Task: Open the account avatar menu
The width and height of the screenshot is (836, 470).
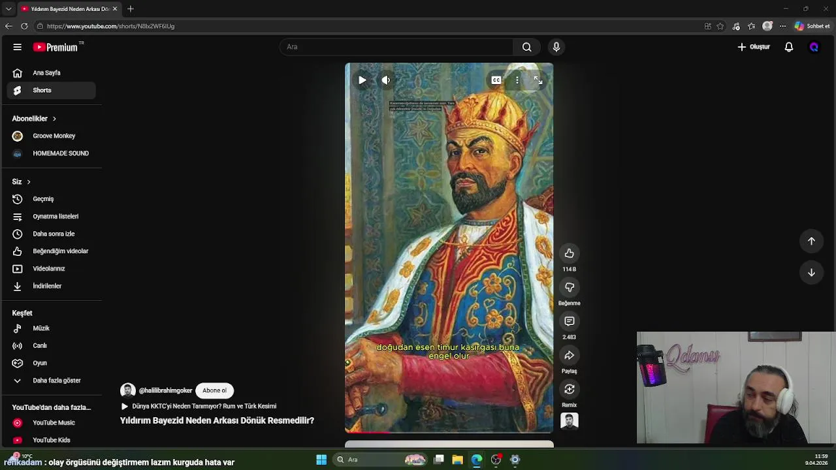Action: point(814,47)
